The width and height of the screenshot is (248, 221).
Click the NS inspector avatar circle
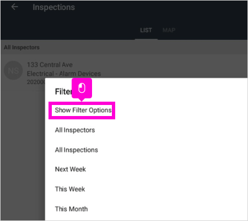(x=13, y=70)
